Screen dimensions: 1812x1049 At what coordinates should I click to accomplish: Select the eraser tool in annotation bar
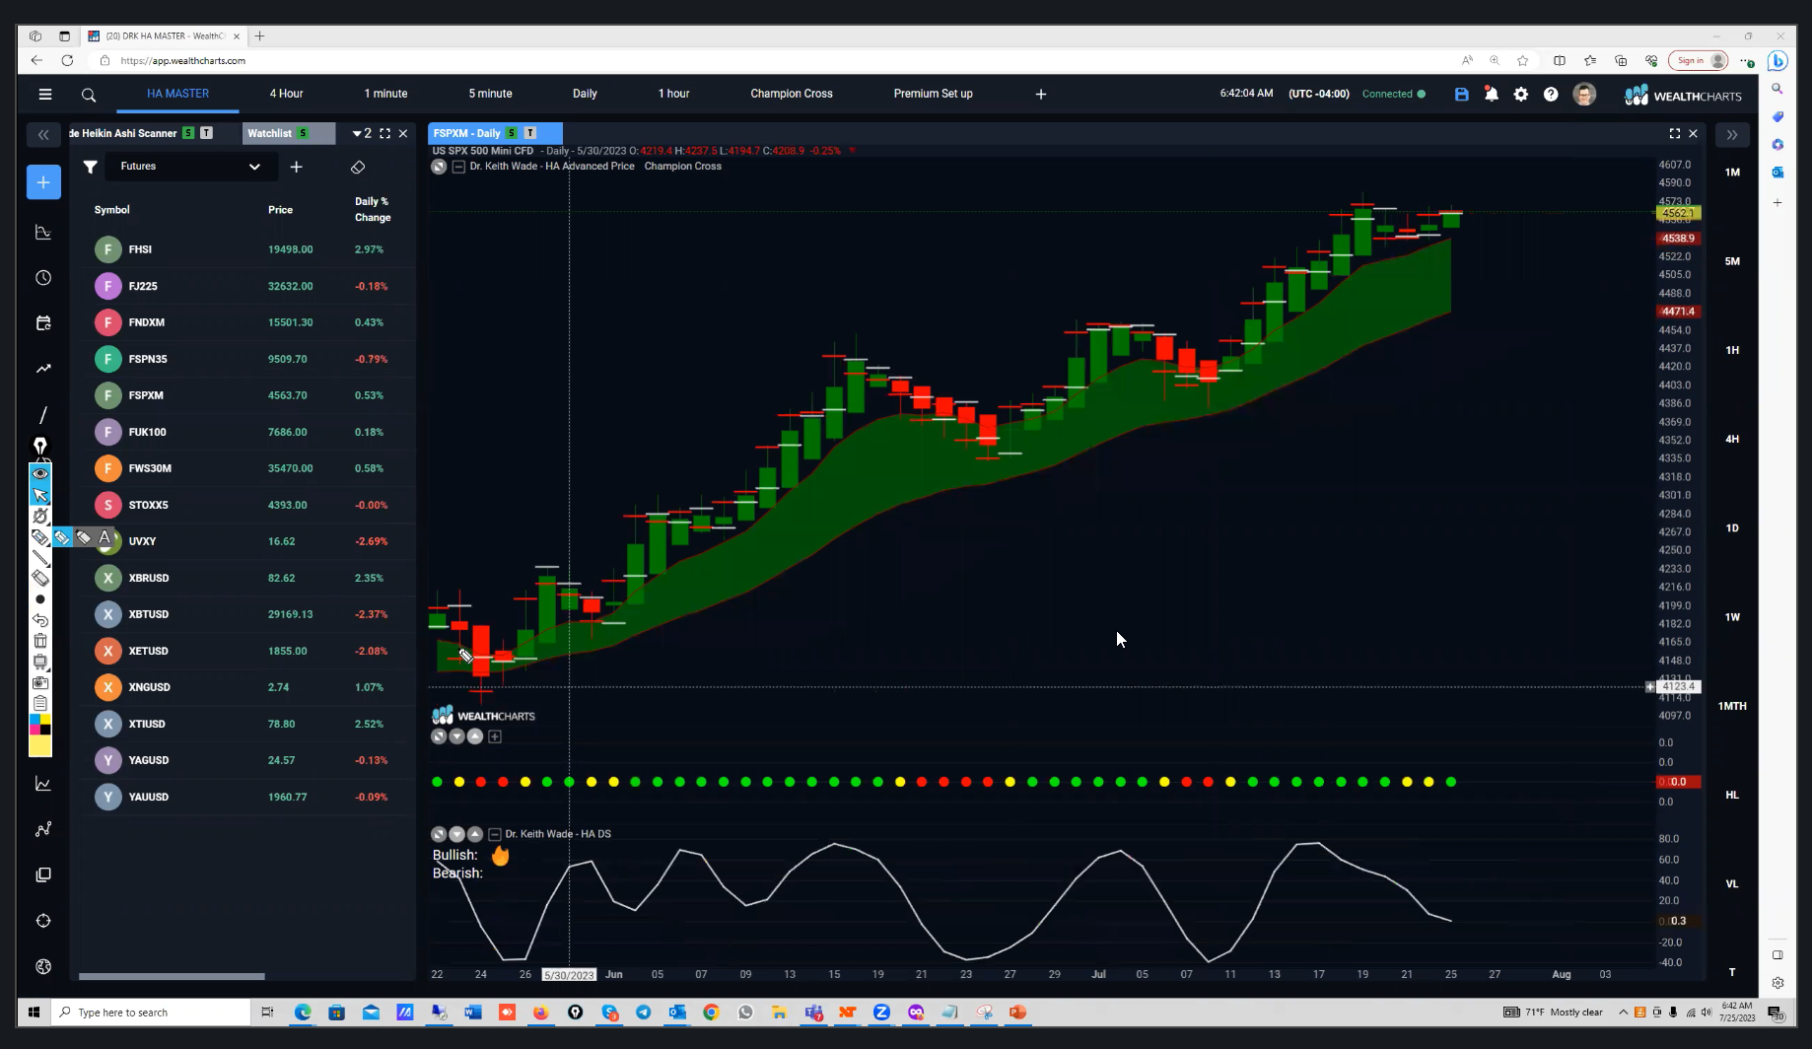(x=40, y=578)
